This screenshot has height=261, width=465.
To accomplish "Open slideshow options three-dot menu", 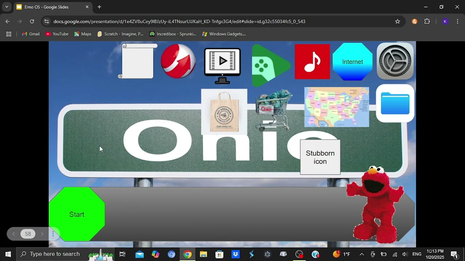I will tap(53, 234).
